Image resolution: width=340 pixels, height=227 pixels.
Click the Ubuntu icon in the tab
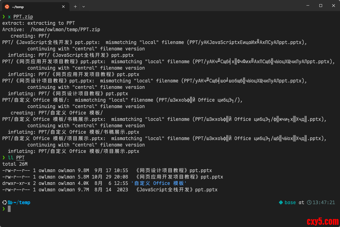click(7, 7)
